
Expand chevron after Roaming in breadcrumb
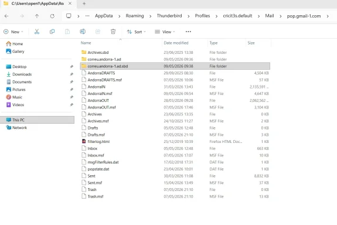pyautogui.click(x=150, y=16)
